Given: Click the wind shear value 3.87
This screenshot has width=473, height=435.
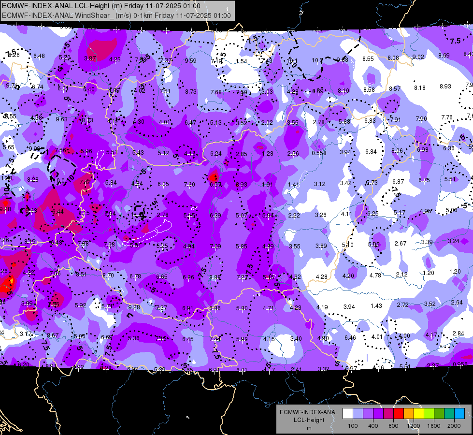Looking at the screenshot, I should pyautogui.click(x=90, y=58).
